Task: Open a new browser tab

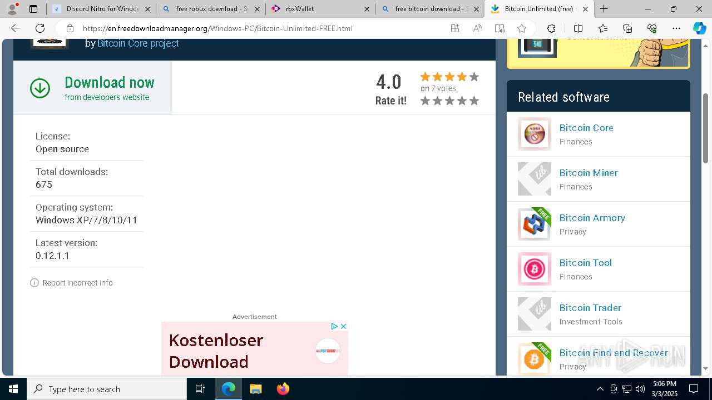Action: point(604,9)
